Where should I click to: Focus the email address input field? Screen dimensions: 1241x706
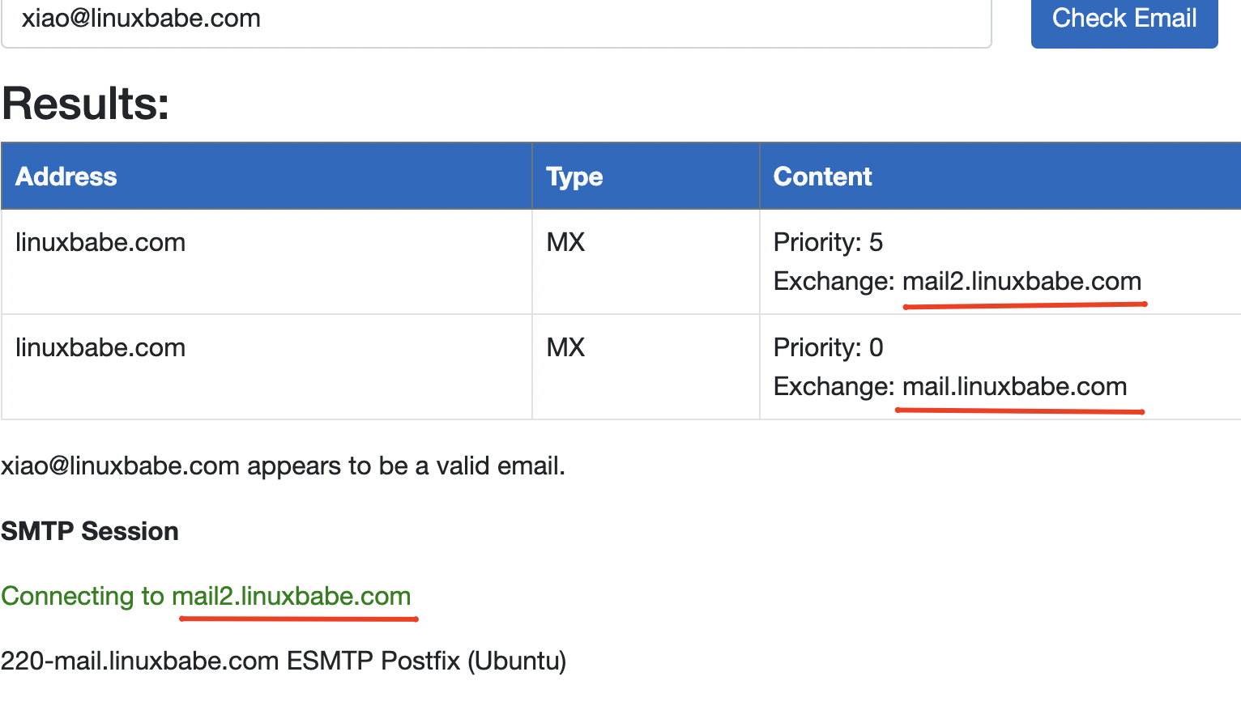496,19
